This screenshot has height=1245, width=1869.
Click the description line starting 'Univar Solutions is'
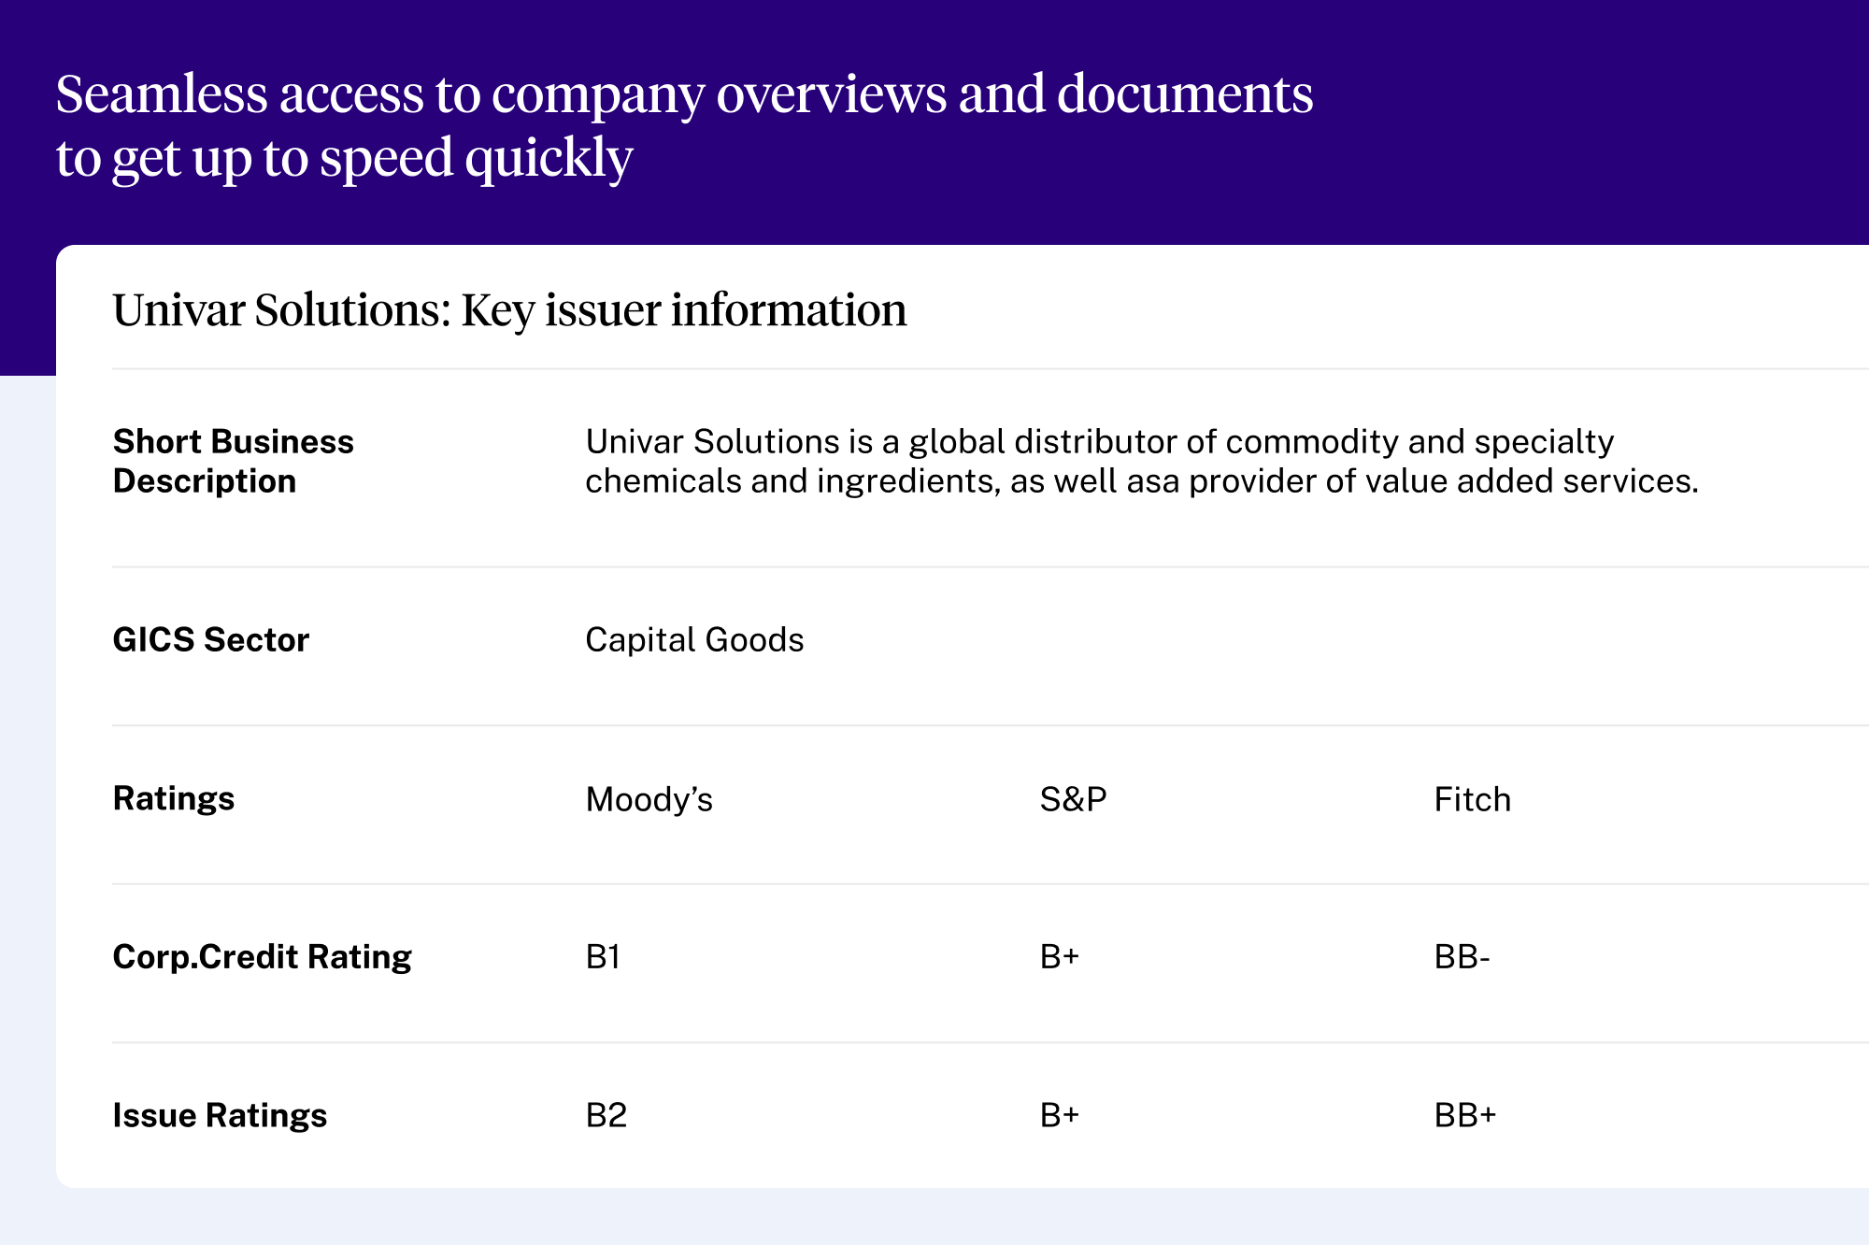1099,441
